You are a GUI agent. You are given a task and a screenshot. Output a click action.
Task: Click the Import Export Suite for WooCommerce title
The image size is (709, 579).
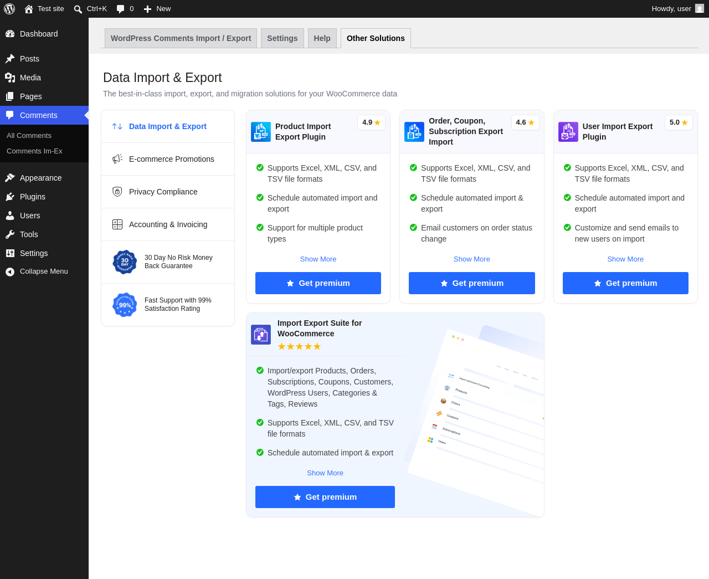(320, 329)
